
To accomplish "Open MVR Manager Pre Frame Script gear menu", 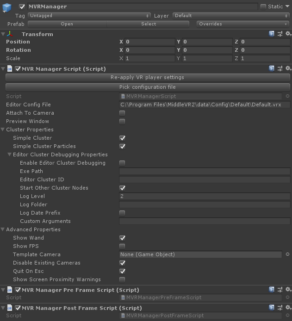I will [x=288, y=289].
